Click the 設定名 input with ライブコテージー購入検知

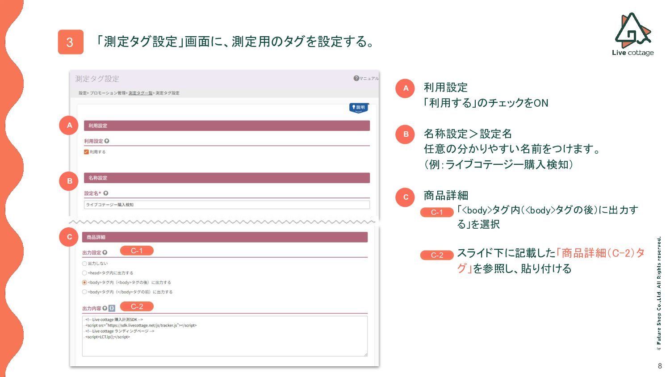tap(227, 205)
